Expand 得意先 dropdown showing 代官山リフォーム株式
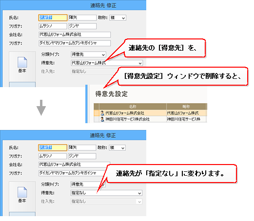 pos(107,63)
